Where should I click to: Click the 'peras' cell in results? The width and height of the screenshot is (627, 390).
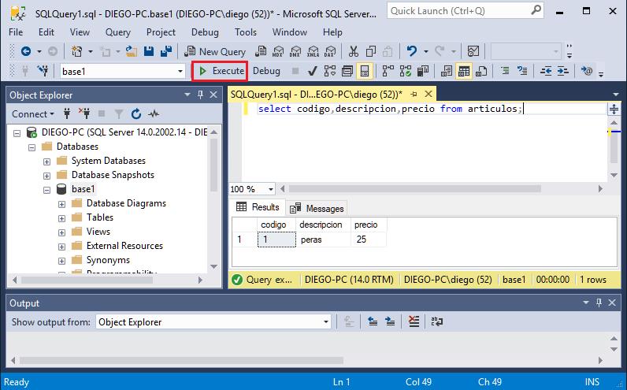[x=323, y=240]
